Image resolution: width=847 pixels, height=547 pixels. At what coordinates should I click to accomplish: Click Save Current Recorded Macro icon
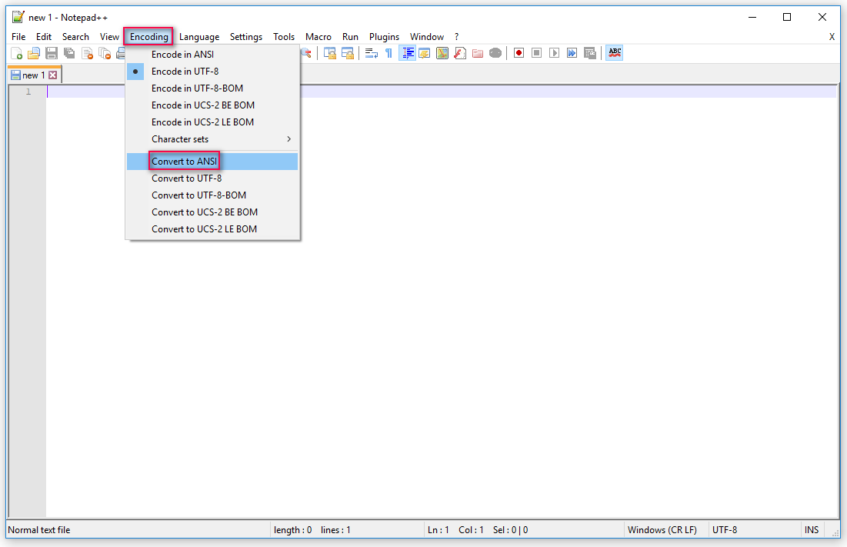coord(590,53)
